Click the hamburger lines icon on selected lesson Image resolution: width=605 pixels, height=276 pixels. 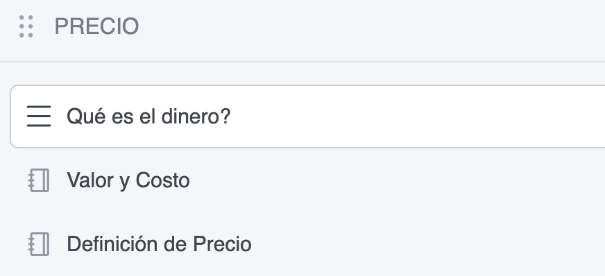[x=39, y=116]
